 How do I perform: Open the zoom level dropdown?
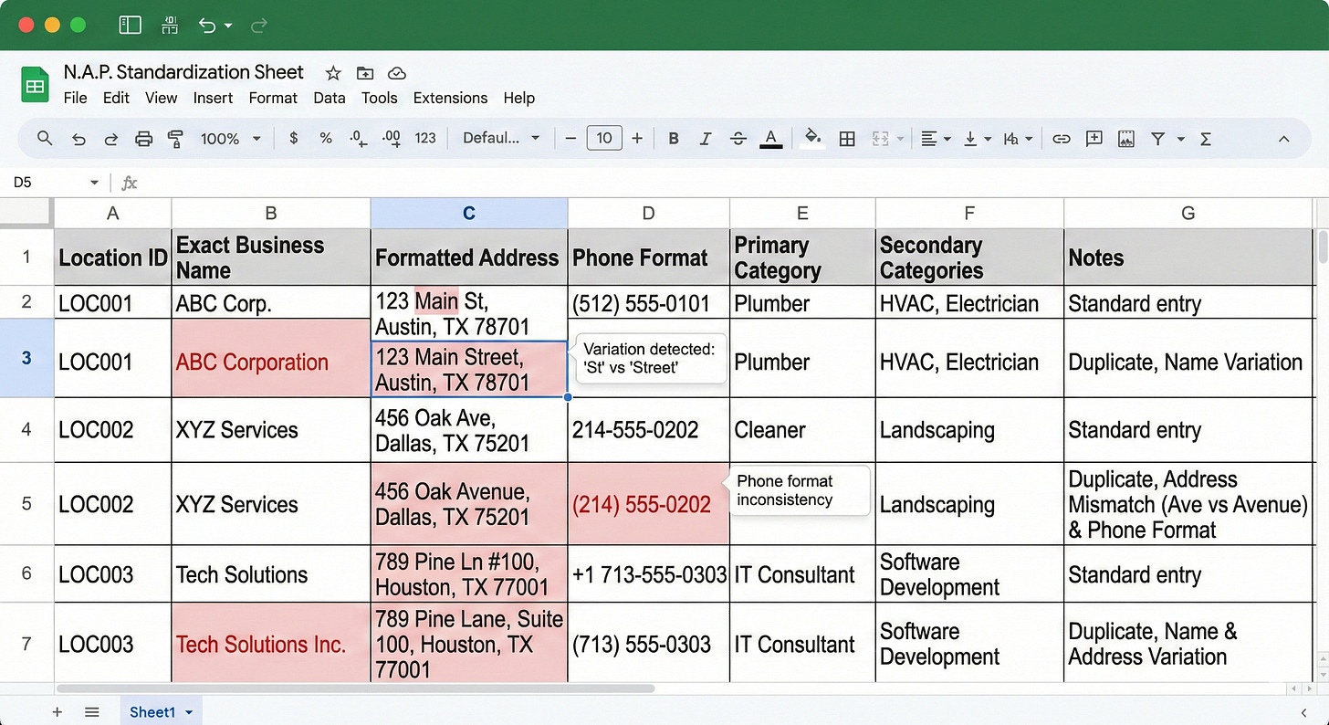pyautogui.click(x=230, y=138)
